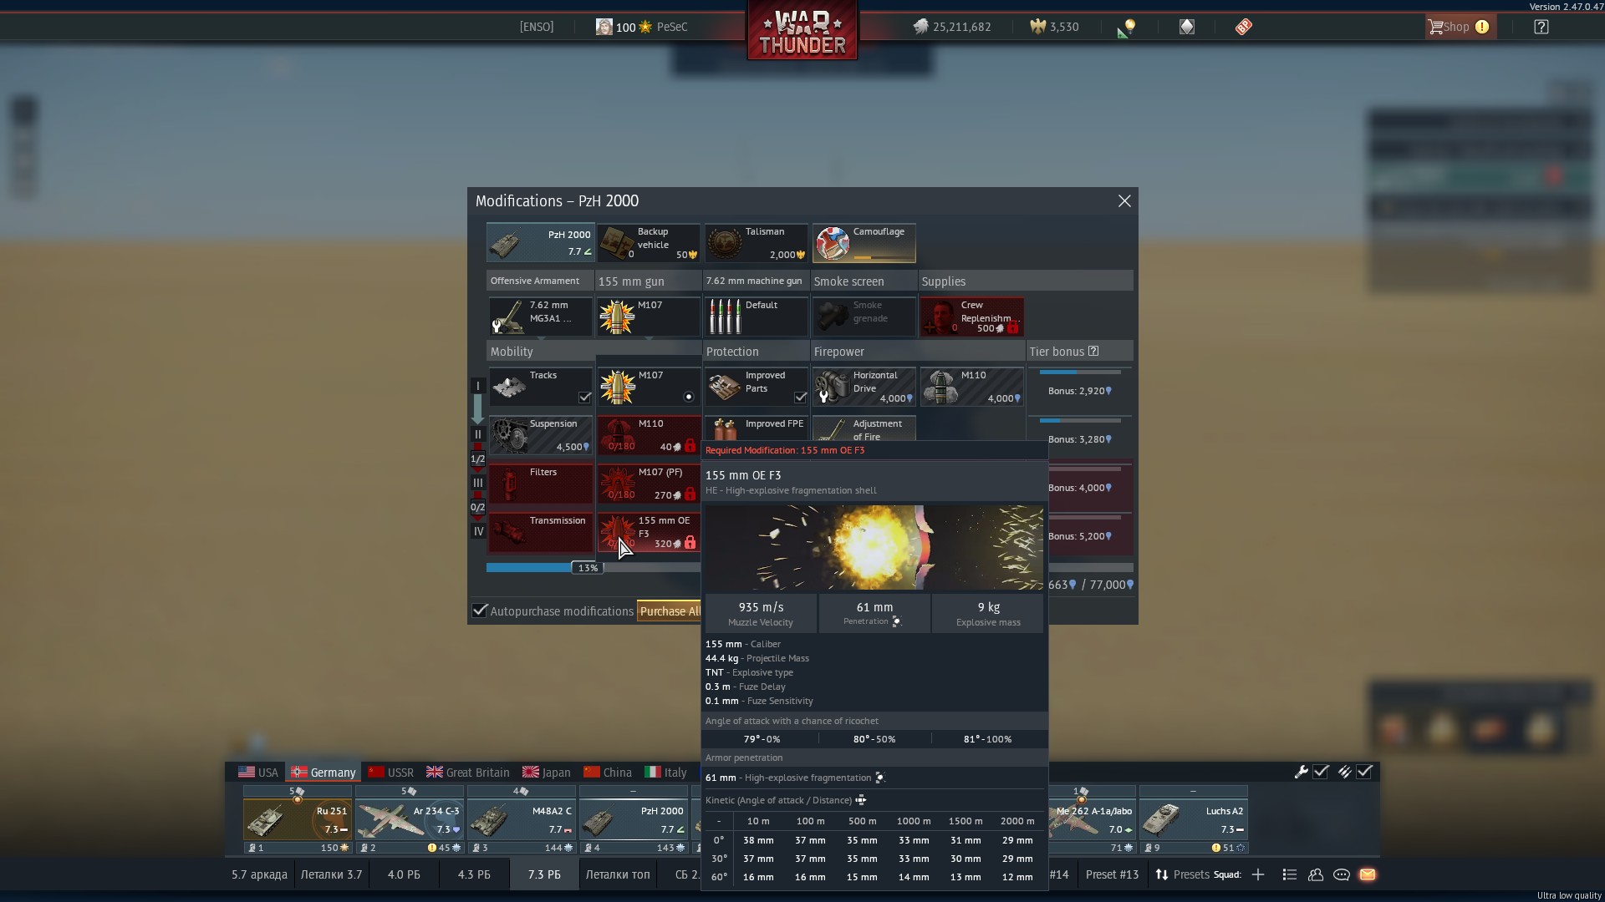Open the mail inbox envelope icon
Screen dimensions: 1605x902
pos(1368,874)
